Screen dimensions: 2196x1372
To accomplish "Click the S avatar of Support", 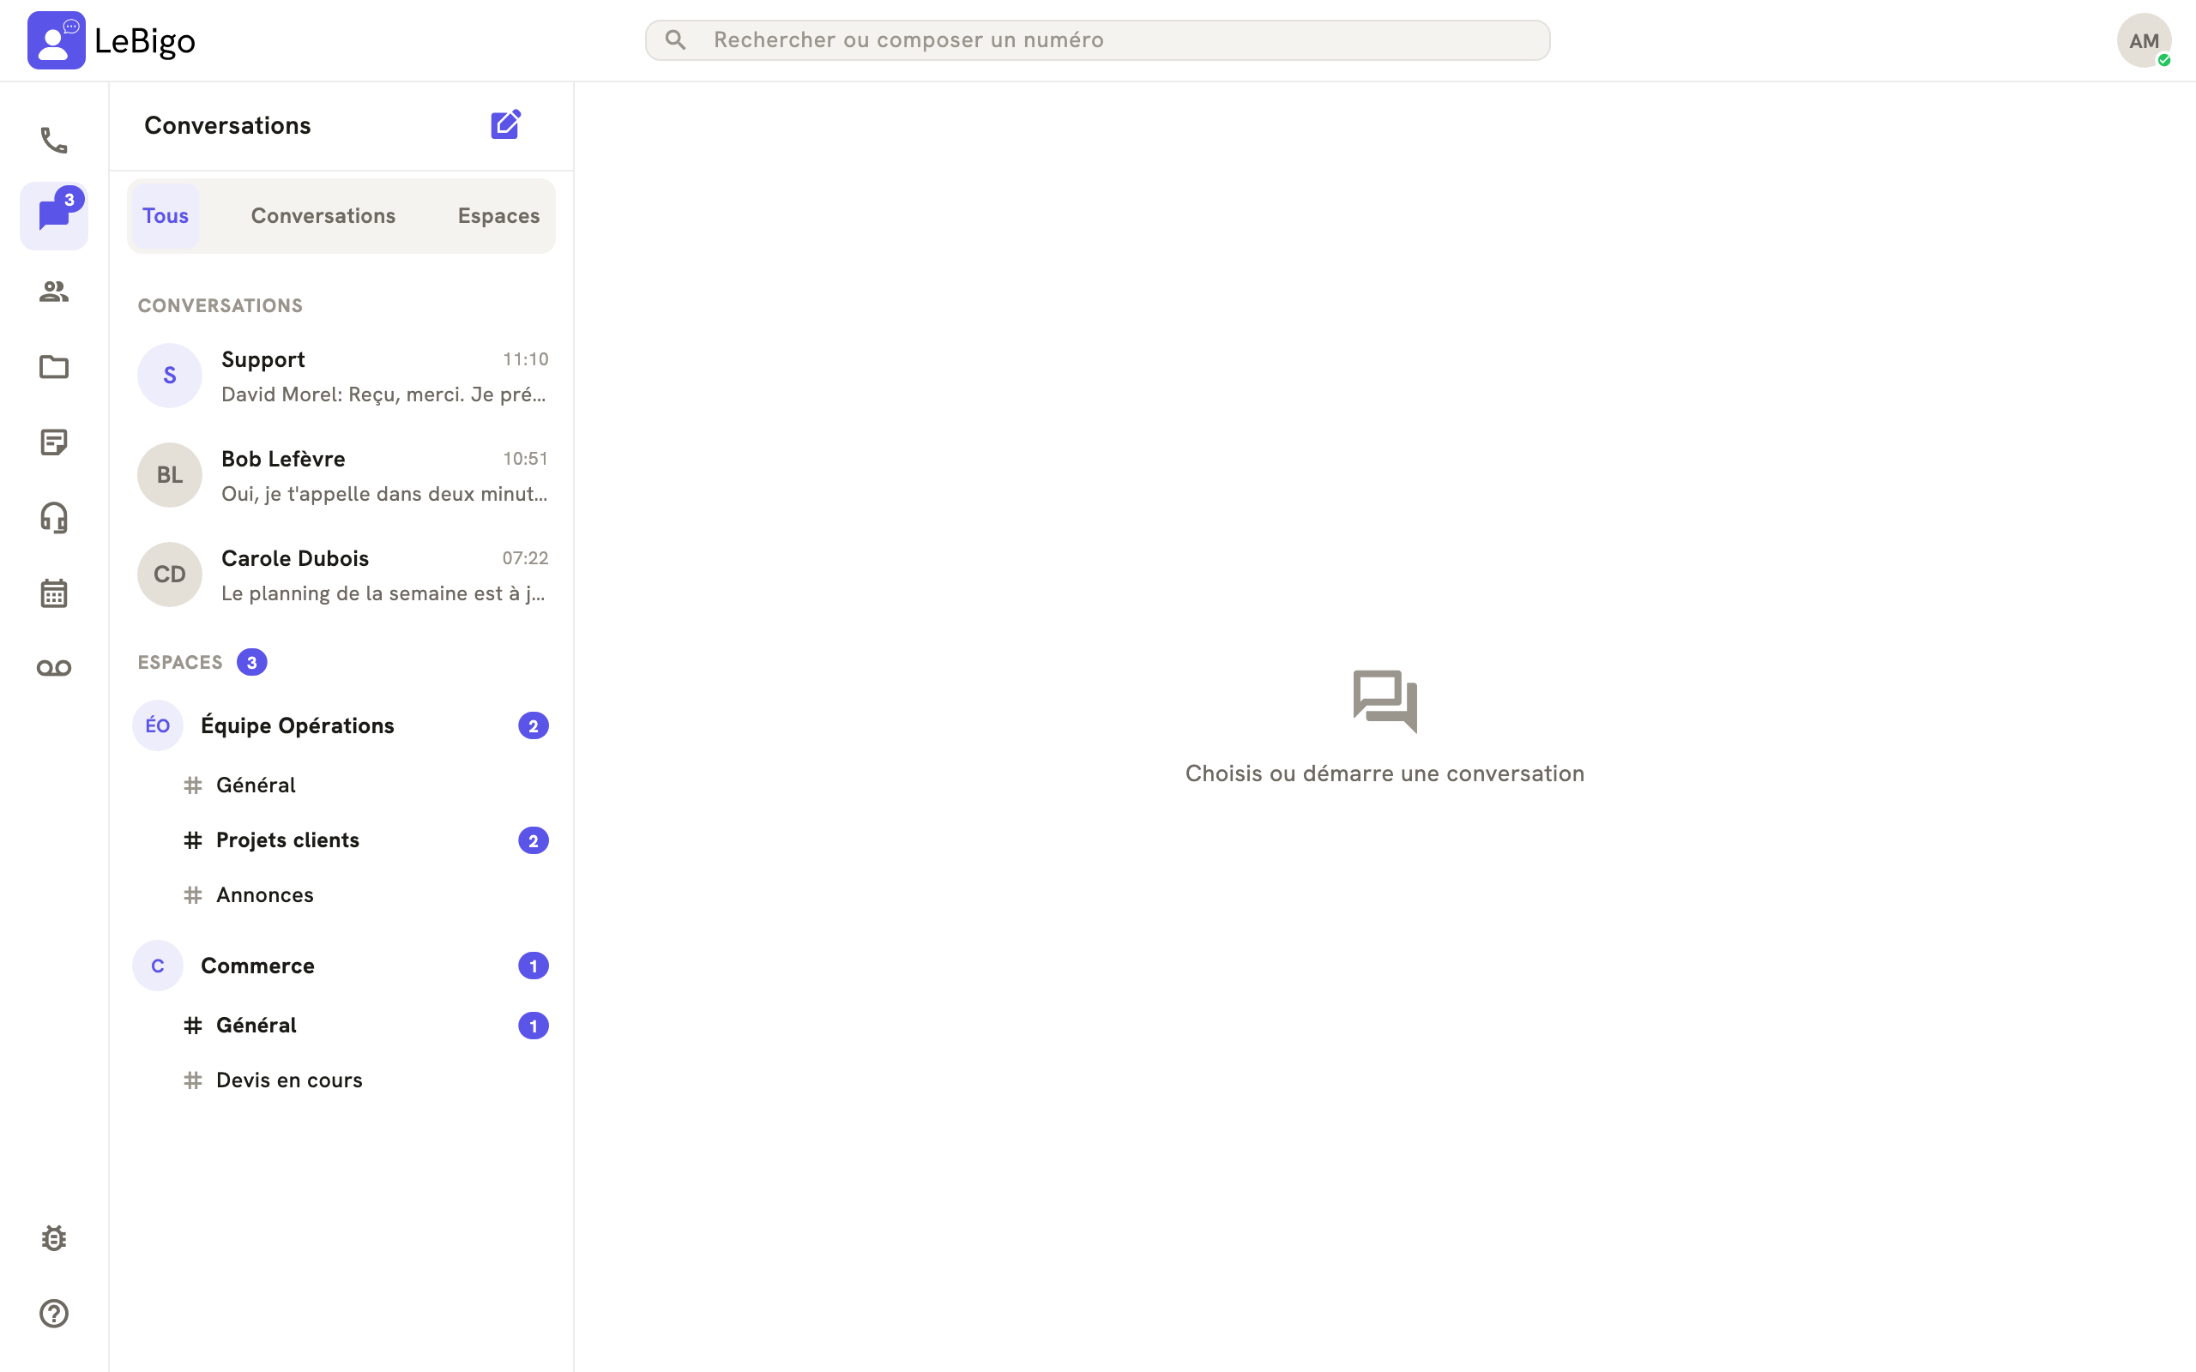I will coord(170,376).
